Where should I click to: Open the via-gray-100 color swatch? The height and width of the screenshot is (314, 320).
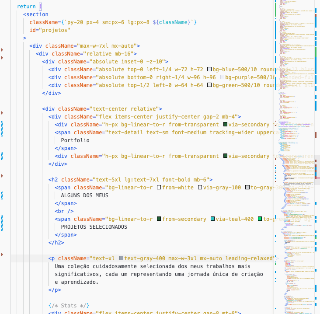(200, 187)
